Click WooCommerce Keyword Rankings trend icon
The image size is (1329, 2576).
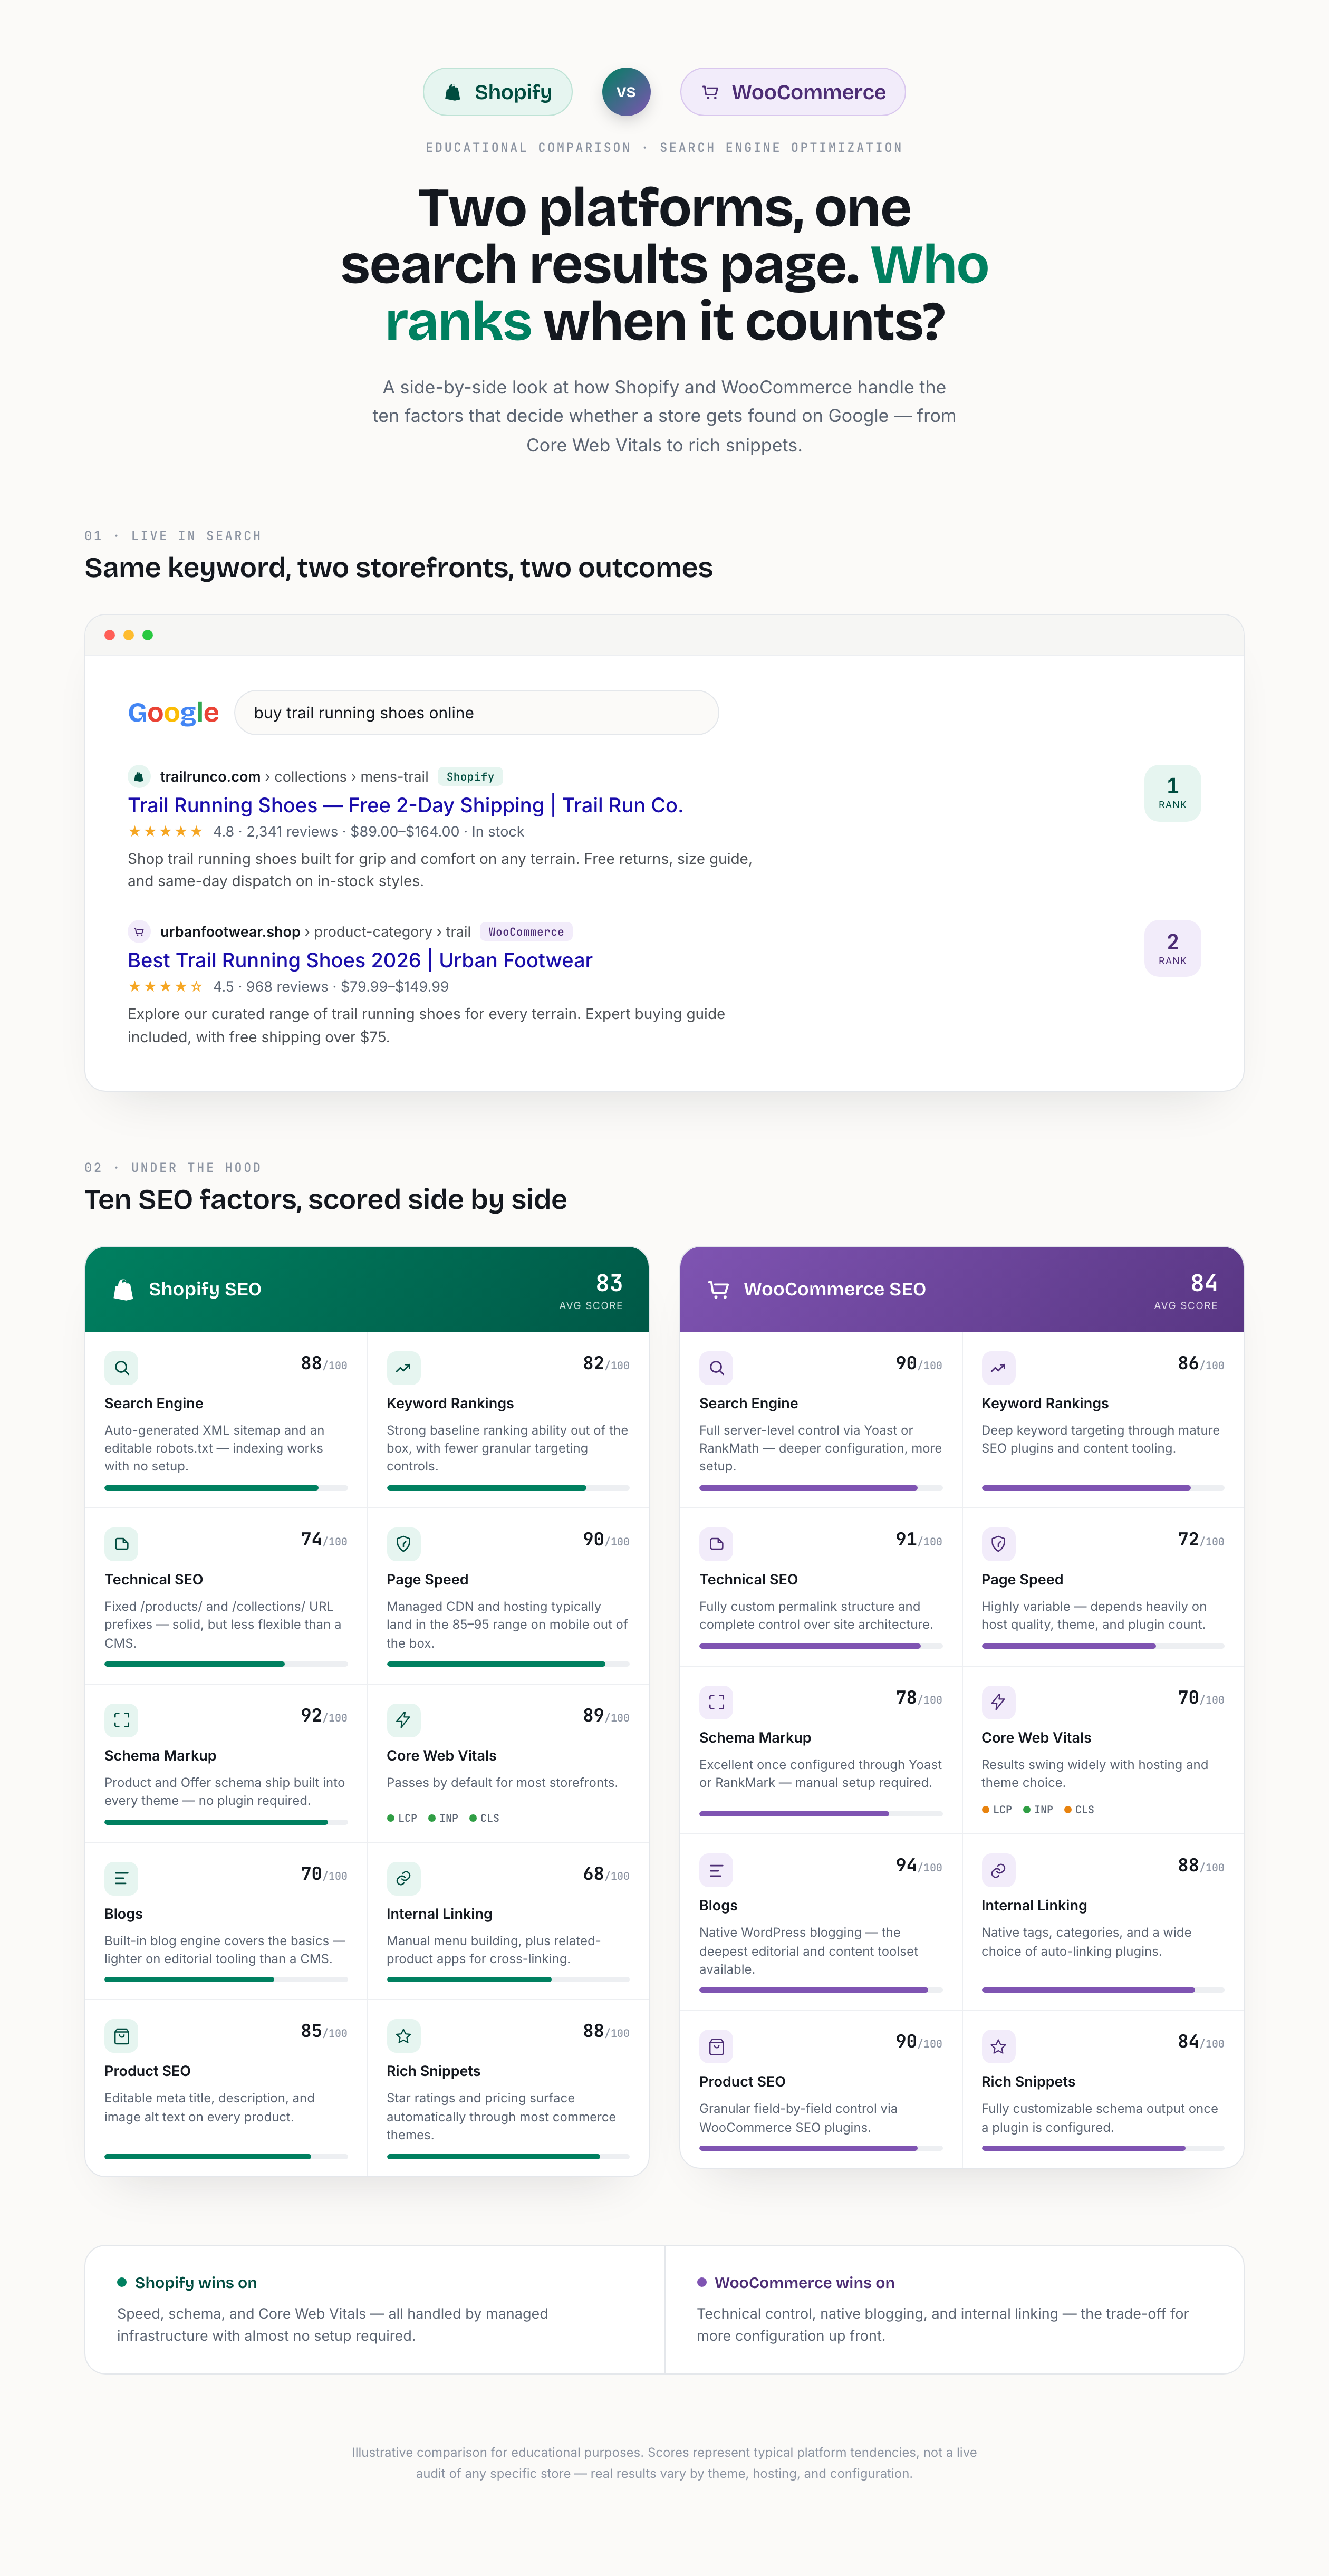click(x=998, y=1368)
